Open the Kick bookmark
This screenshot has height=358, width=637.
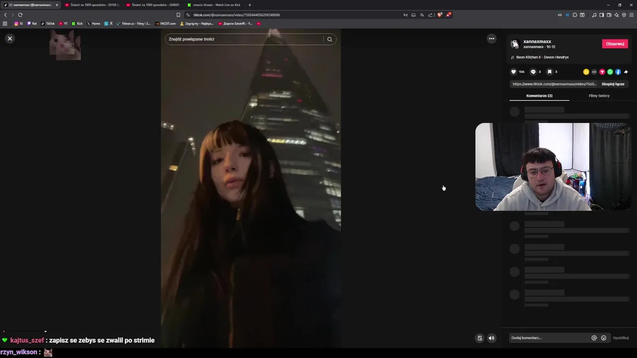pyautogui.click(x=77, y=23)
